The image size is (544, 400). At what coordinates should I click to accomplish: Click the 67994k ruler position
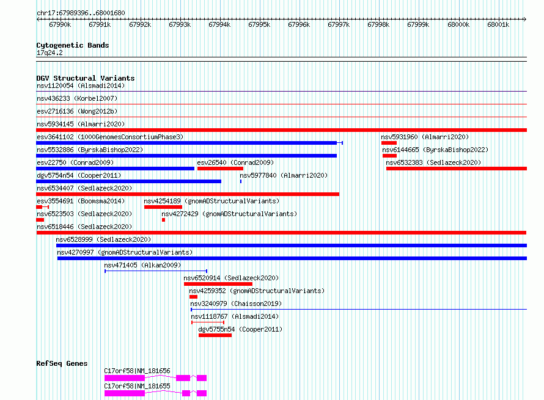click(219, 24)
